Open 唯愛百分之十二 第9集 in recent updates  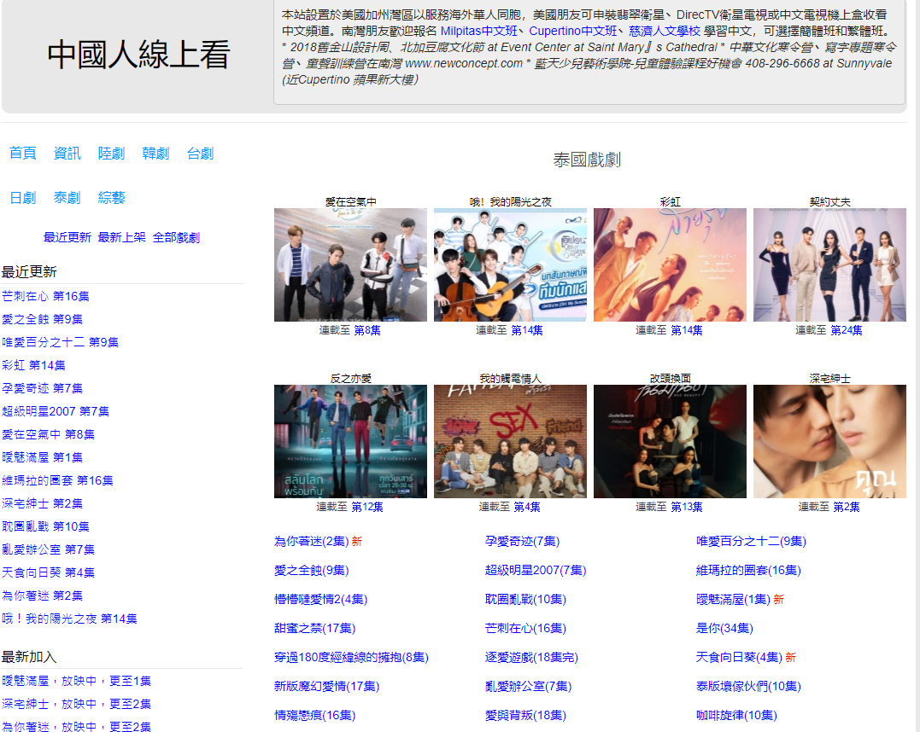61,342
